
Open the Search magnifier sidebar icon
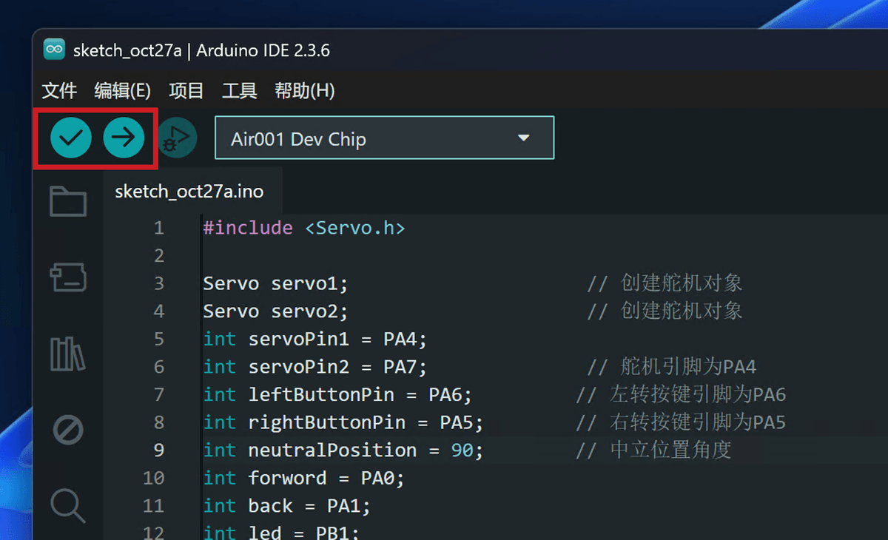tap(68, 506)
